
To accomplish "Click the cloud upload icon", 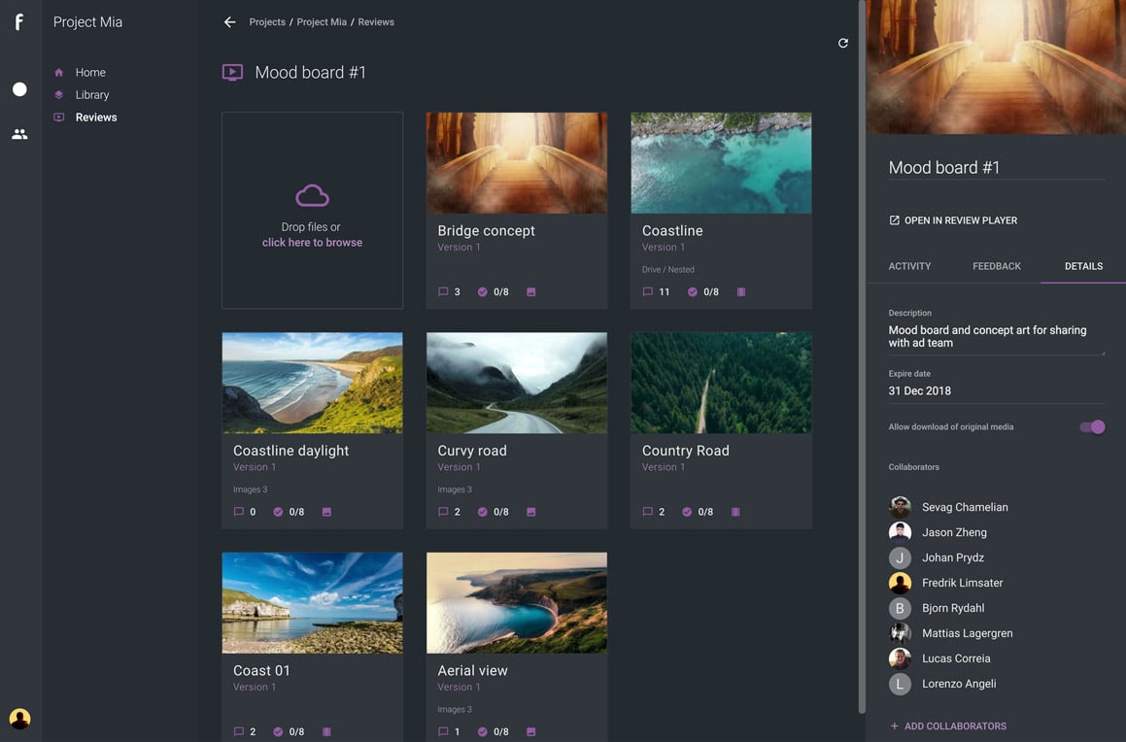I will [x=313, y=196].
